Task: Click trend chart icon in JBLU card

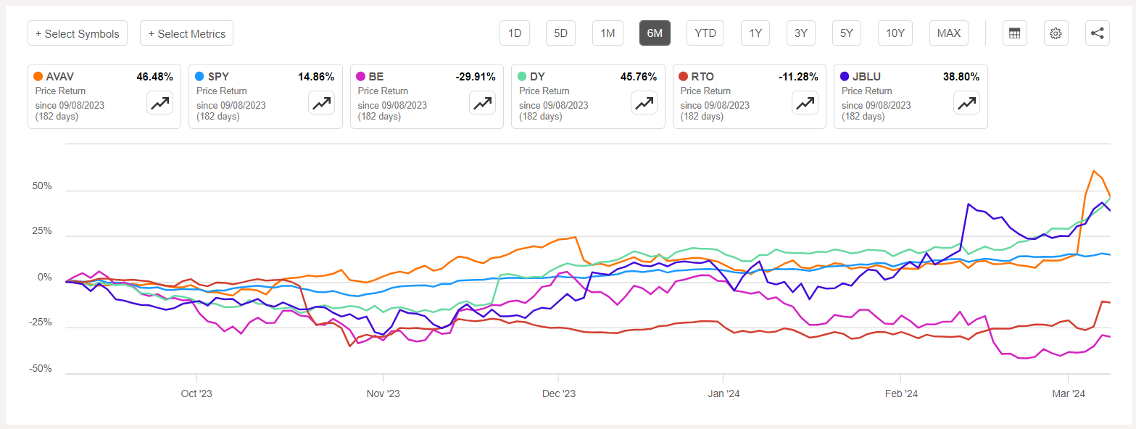Action: click(966, 104)
